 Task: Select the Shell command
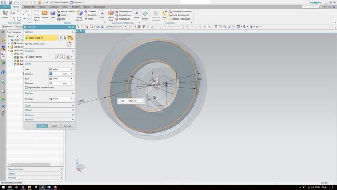(62, 19)
